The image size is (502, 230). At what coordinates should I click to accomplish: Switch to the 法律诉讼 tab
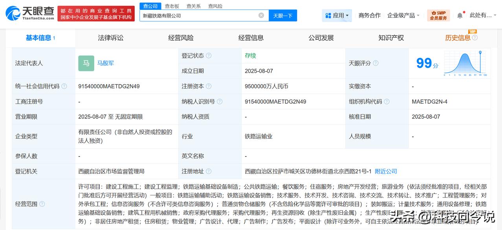tap(111, 38)
